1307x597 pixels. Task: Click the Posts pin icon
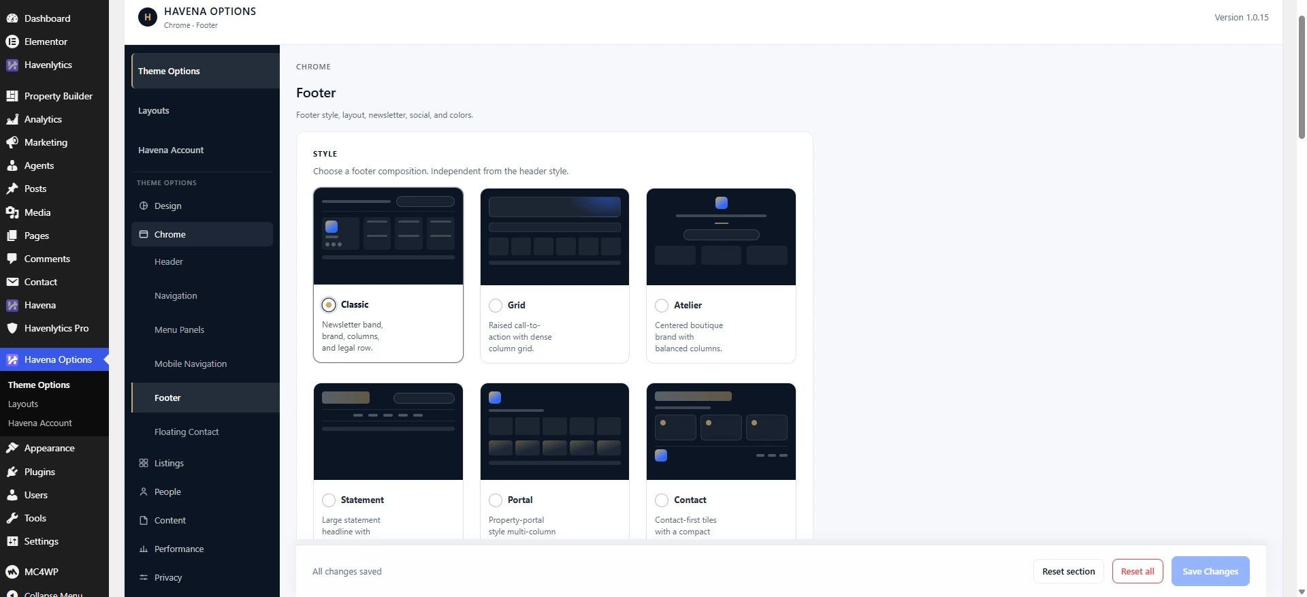12,189
